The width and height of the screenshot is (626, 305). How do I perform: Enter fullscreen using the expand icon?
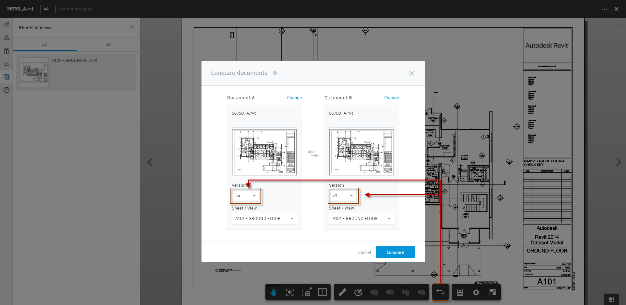pos(492,292)
